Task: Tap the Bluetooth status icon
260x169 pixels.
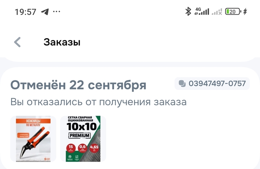Action: point(188,11)
